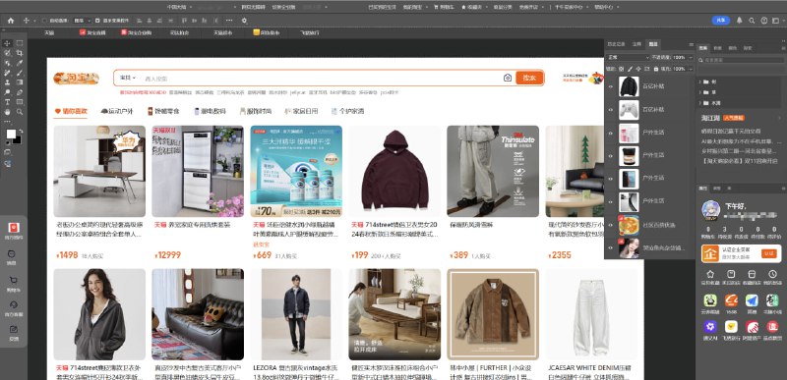Hide the dark jar thumbnail layer
787x380 pixels.
pos(611,155)
